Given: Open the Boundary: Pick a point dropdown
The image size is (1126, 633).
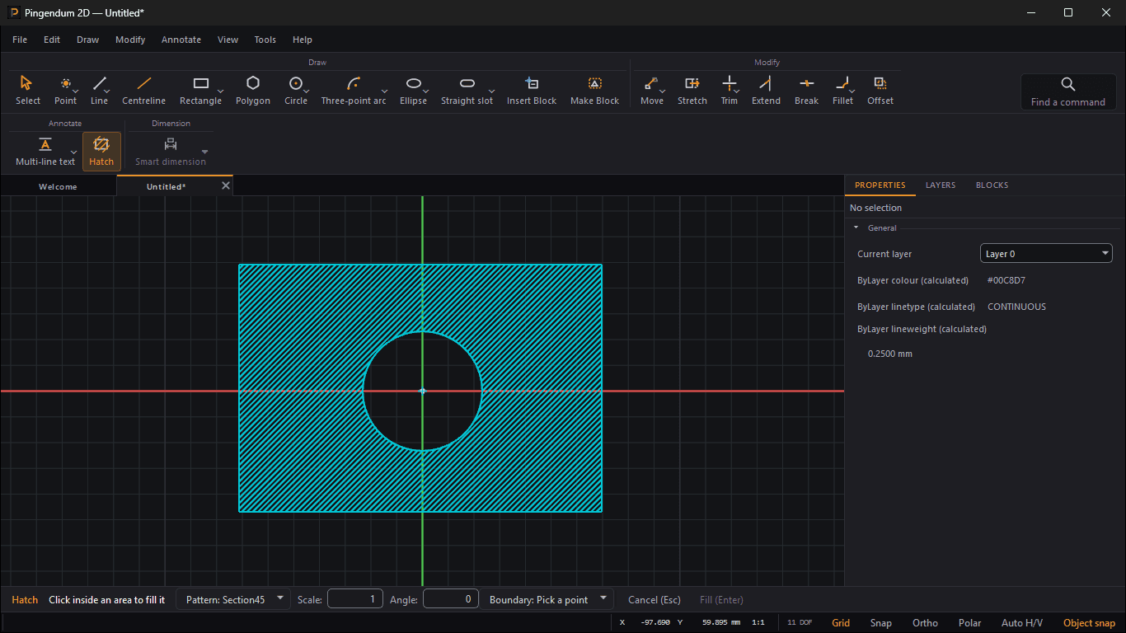Looking at the screenshot, I should coord(547,599).
